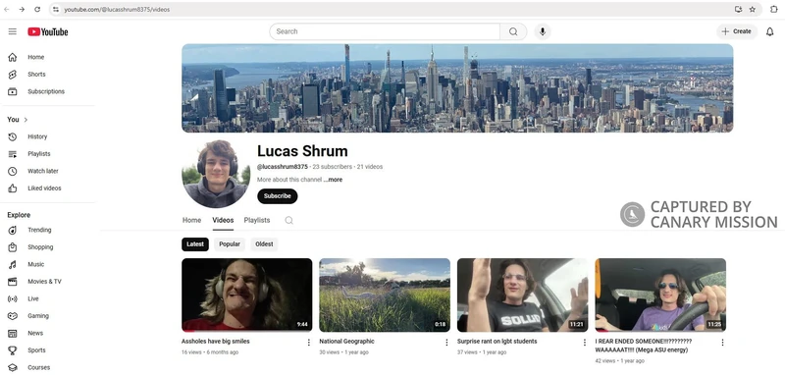This screenshot has width=785, height=375.
Task: Click the channel search magnifier icon
Action: coord(288,220)
